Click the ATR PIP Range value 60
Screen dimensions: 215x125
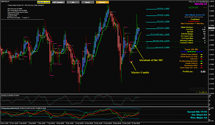coord(204,34)
